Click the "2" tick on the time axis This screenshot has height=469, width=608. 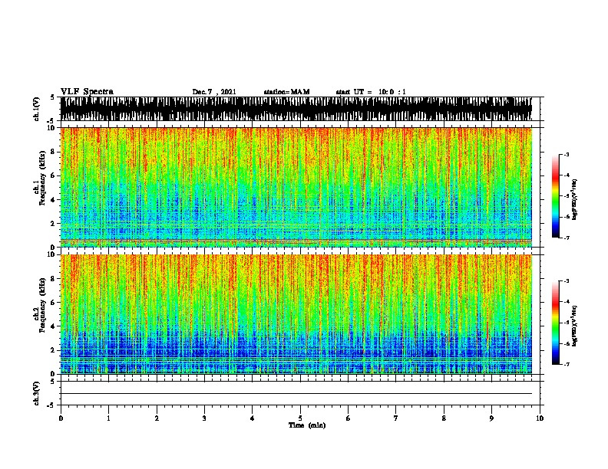point(157,418)
